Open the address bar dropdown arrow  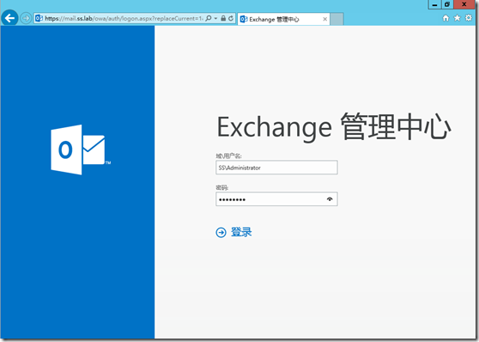tap(215, 18)
